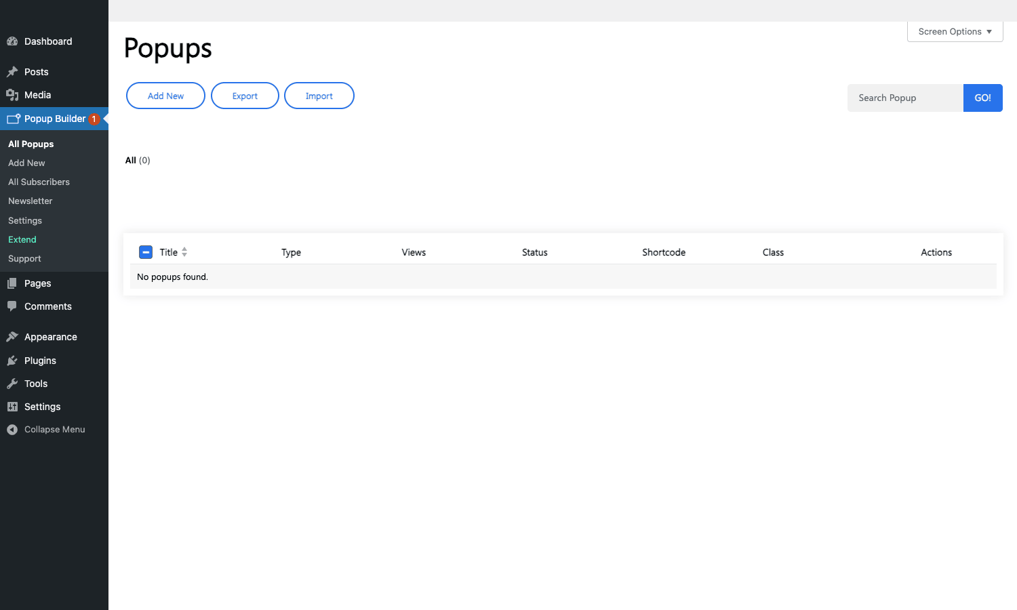Click the Class column header

773,252
